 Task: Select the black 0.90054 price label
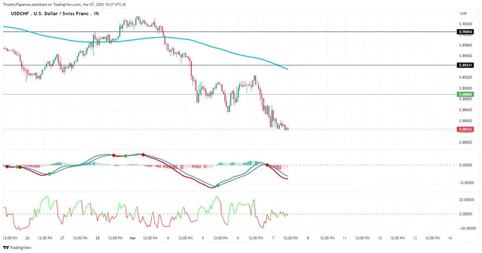click(x=465, y=32)
